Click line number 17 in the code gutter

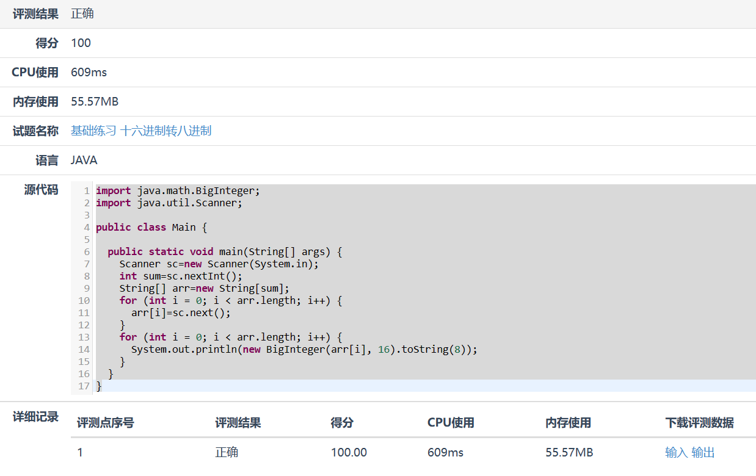pos(84,386)
